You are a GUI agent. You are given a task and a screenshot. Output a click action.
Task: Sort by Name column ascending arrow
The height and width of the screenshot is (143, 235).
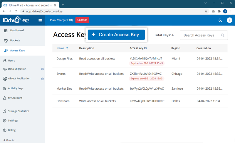67,48
